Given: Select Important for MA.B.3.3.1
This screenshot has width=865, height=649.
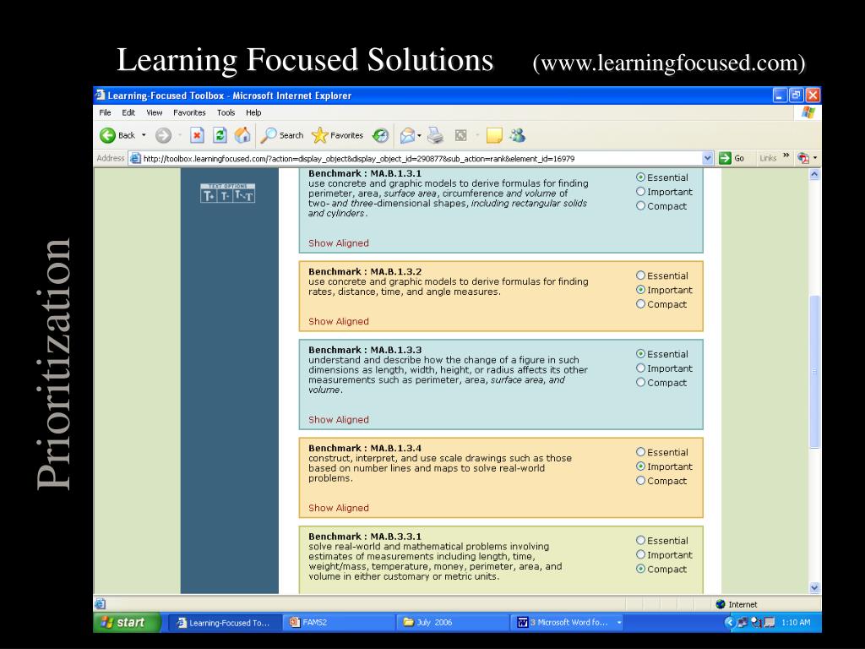Looking at the screenshot, I should pyautogui.click(x=640, y=554).
